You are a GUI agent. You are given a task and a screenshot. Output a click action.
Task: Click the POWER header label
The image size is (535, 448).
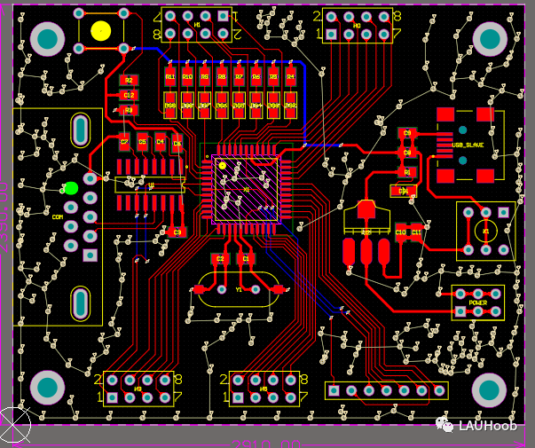(477, 303)
